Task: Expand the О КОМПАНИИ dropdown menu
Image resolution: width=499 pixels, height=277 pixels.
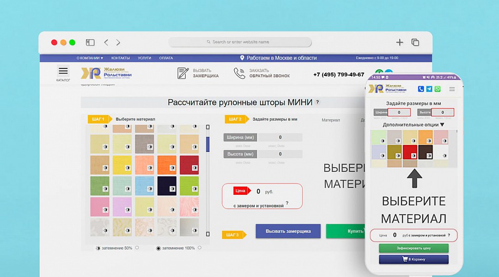Action: [90, 58]
